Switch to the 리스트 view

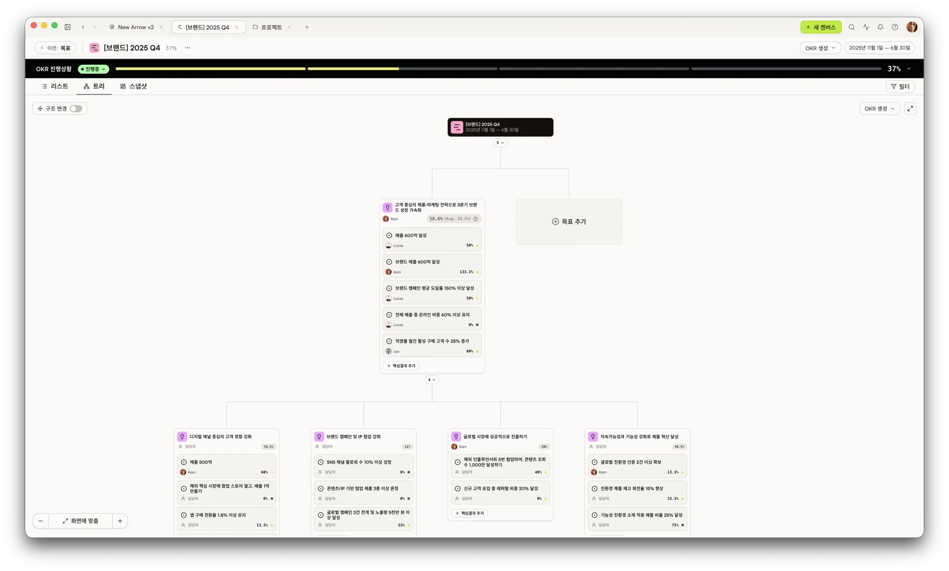click(55, 86)
